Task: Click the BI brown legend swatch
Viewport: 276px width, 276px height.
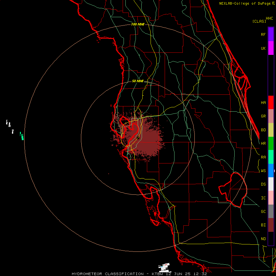Action: click(271, 225)
